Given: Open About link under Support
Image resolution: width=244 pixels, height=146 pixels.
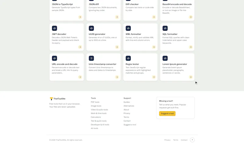Looking at the screenshot, I should (x=126, y=109).
